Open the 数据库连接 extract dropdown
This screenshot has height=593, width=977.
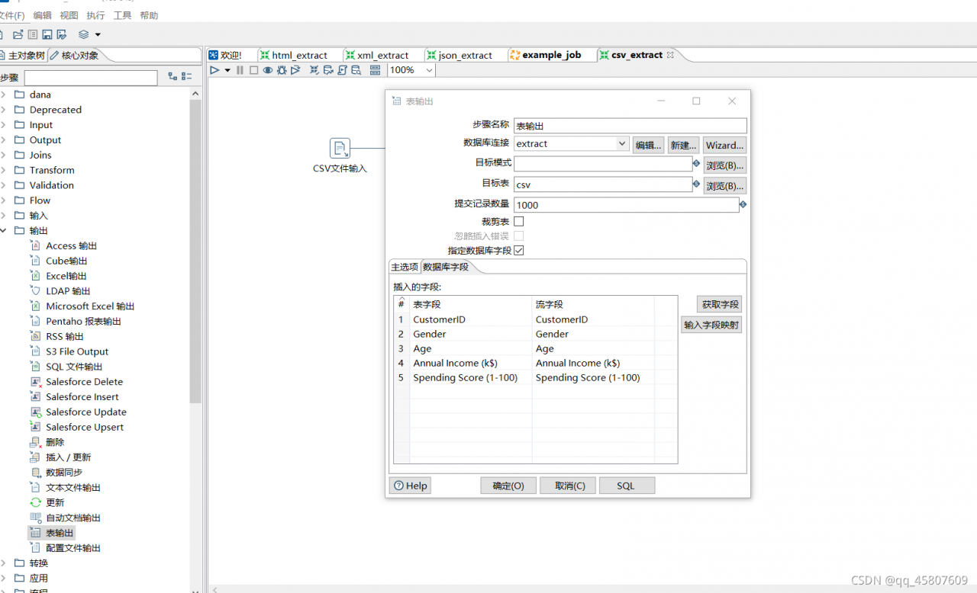point(622,143)
